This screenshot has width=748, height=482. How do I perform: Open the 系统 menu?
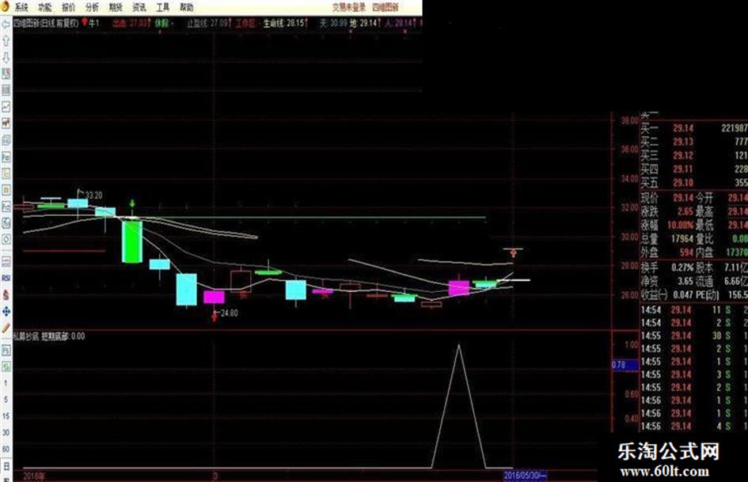tap(21, 7)
